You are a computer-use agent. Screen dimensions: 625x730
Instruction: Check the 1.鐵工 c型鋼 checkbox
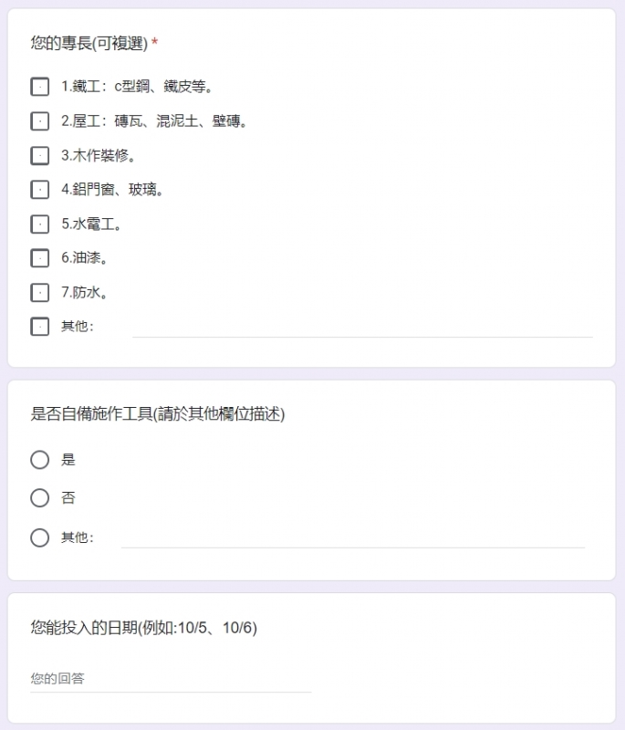pyautogui.click(x=39, y=87)
